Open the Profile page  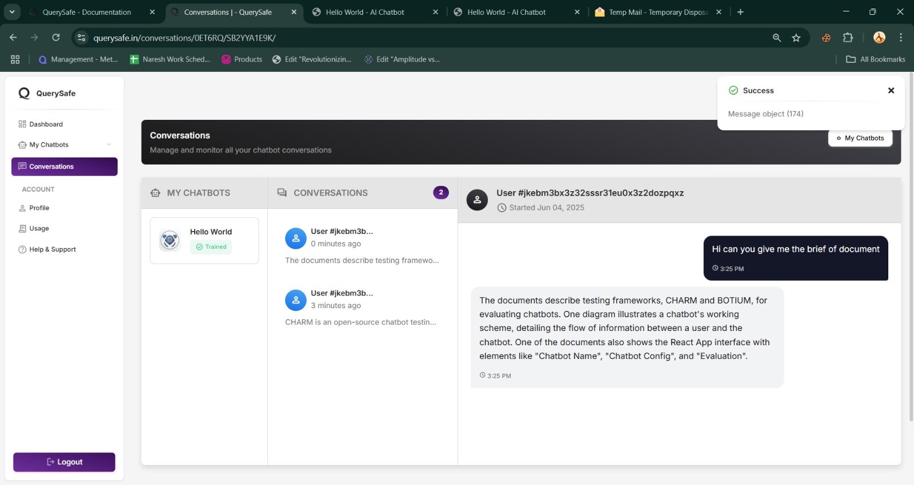click(64, 208)
